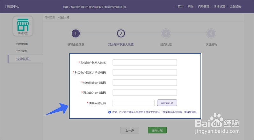Open 企业钱包 in the top navigation

click(235, 6)
